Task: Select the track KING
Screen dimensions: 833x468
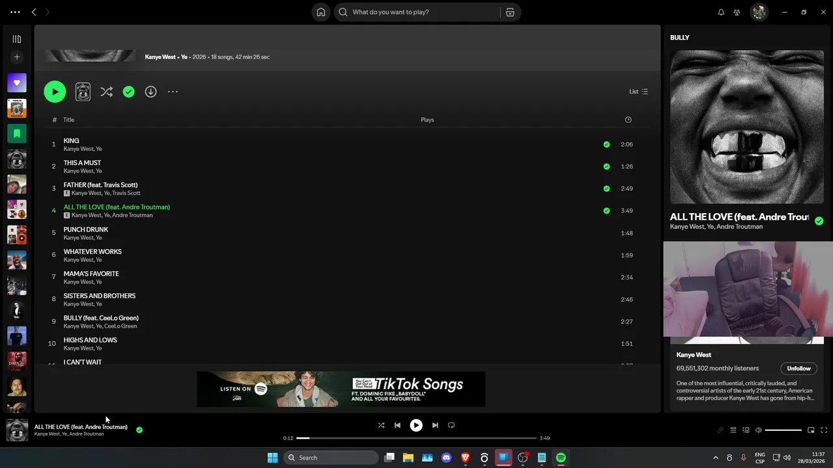Action: coord(71,140)
